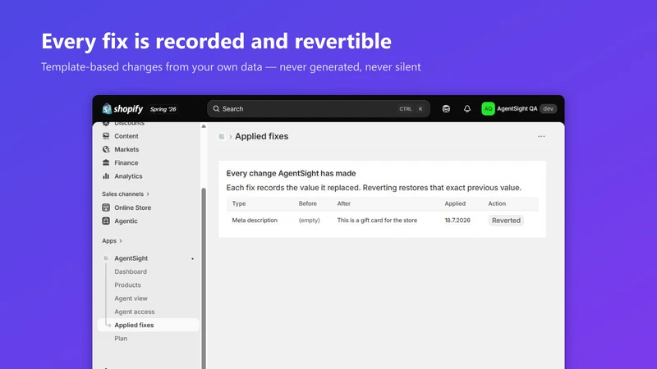Click the app icon in the breadcrumb
Screen dimensions: 657x369
[x=222, y=136]
